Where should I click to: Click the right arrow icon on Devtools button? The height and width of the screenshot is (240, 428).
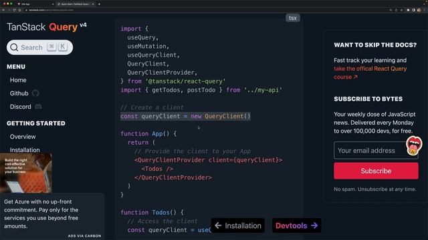coord(314,225)
